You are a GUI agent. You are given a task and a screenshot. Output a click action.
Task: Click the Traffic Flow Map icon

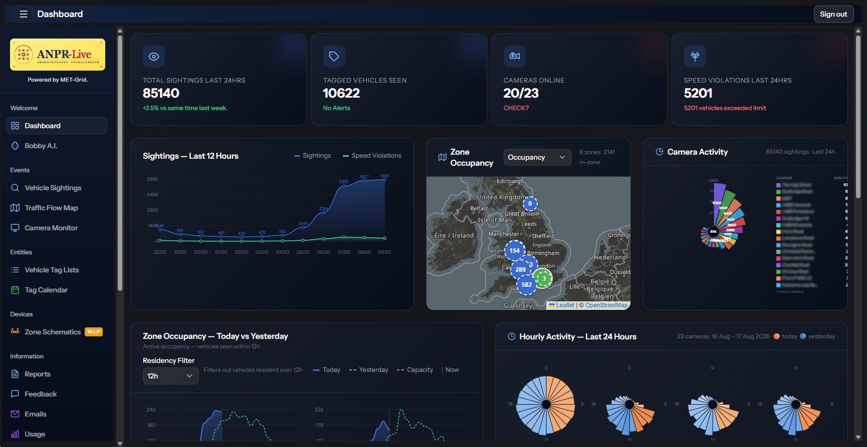15,208
